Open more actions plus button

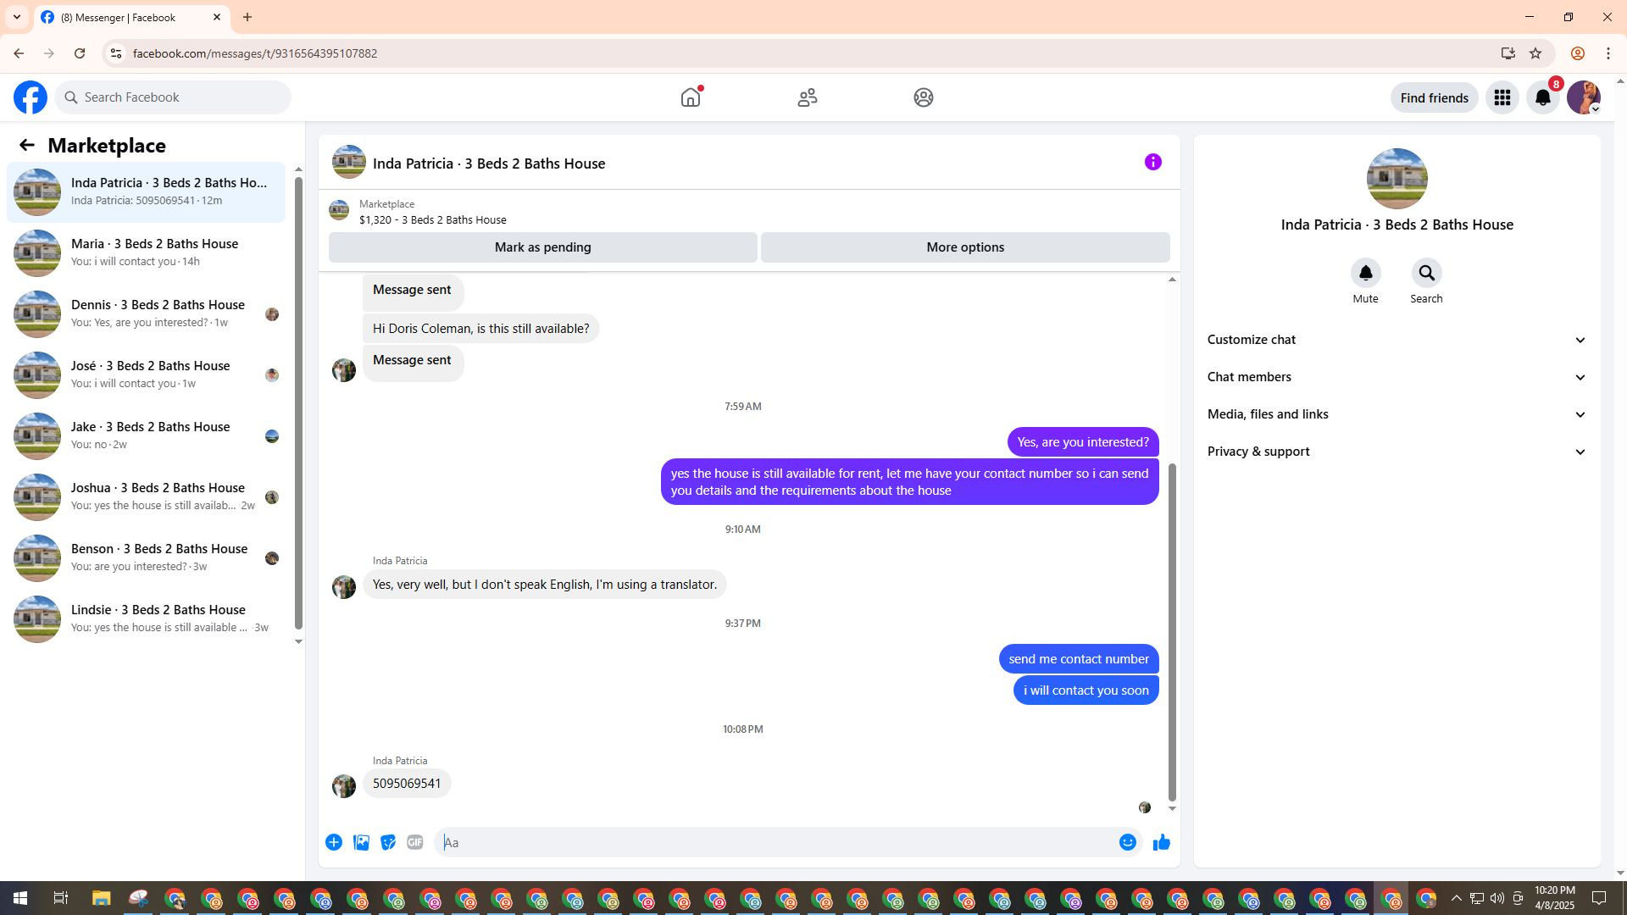click(334, 842)
